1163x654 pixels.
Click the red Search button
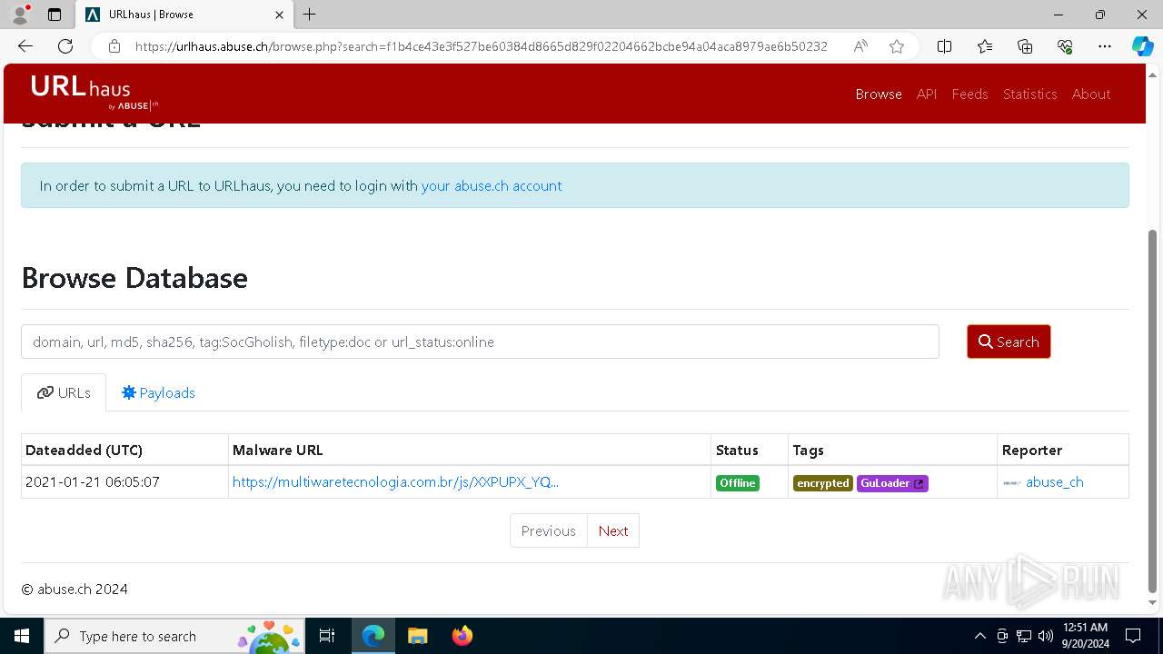point(1009,342)
